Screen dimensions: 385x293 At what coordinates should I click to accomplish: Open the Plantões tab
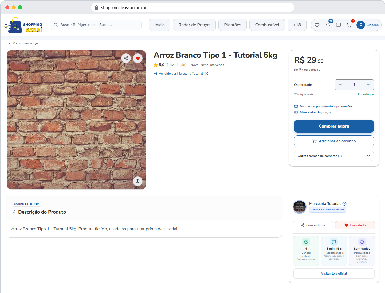point(233,25)
